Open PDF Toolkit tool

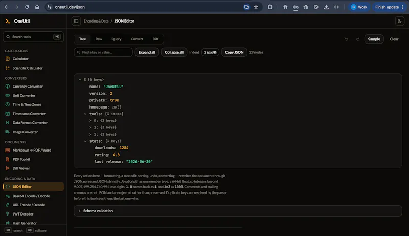[x=33, y=160]
